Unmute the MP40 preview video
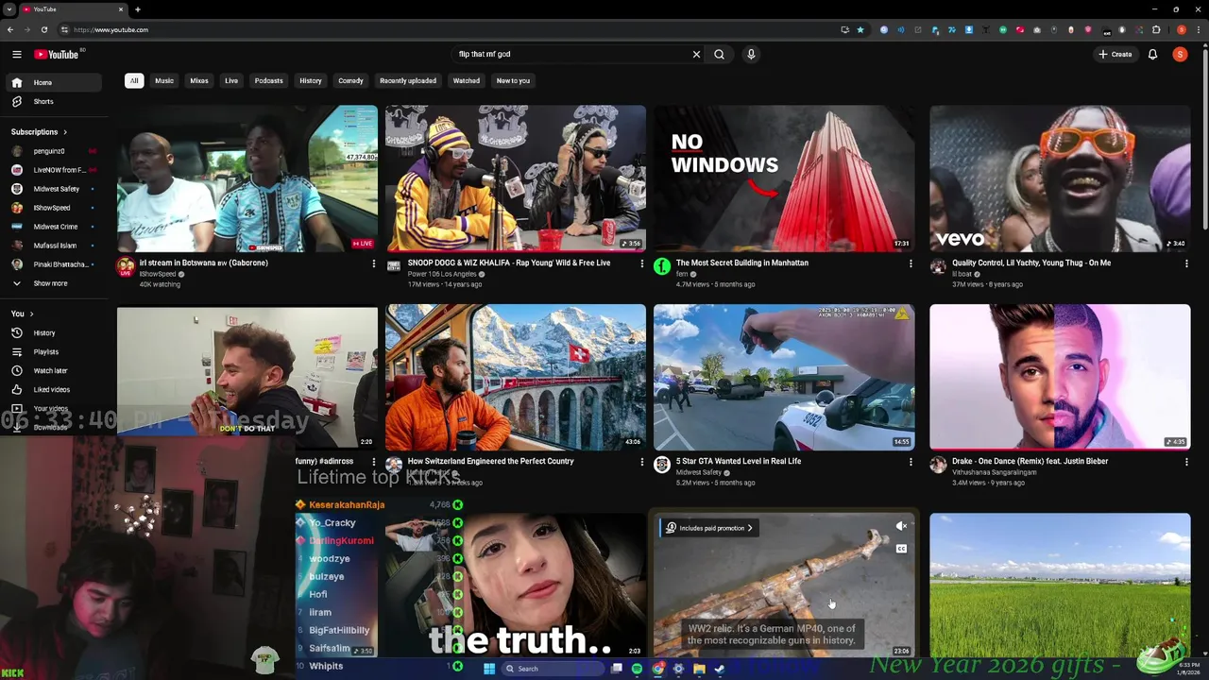The height and width of the screenshot is (680, 1209). (x=901, y=527)
